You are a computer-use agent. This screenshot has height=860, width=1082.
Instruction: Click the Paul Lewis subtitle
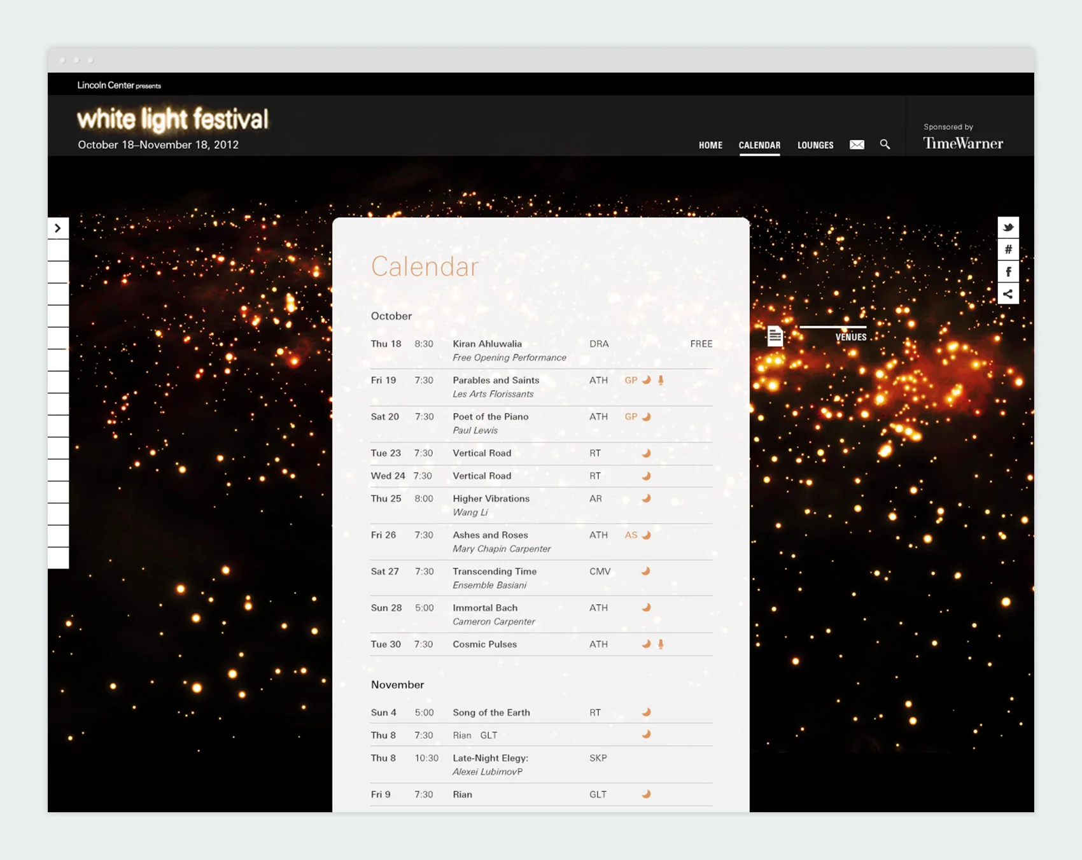pyautogui.click(x=475, y=430)
